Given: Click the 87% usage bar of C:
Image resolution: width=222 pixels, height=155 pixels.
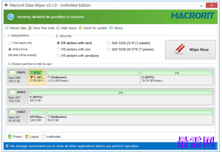Looking at the screenshot, I should [x=37, y=73].
